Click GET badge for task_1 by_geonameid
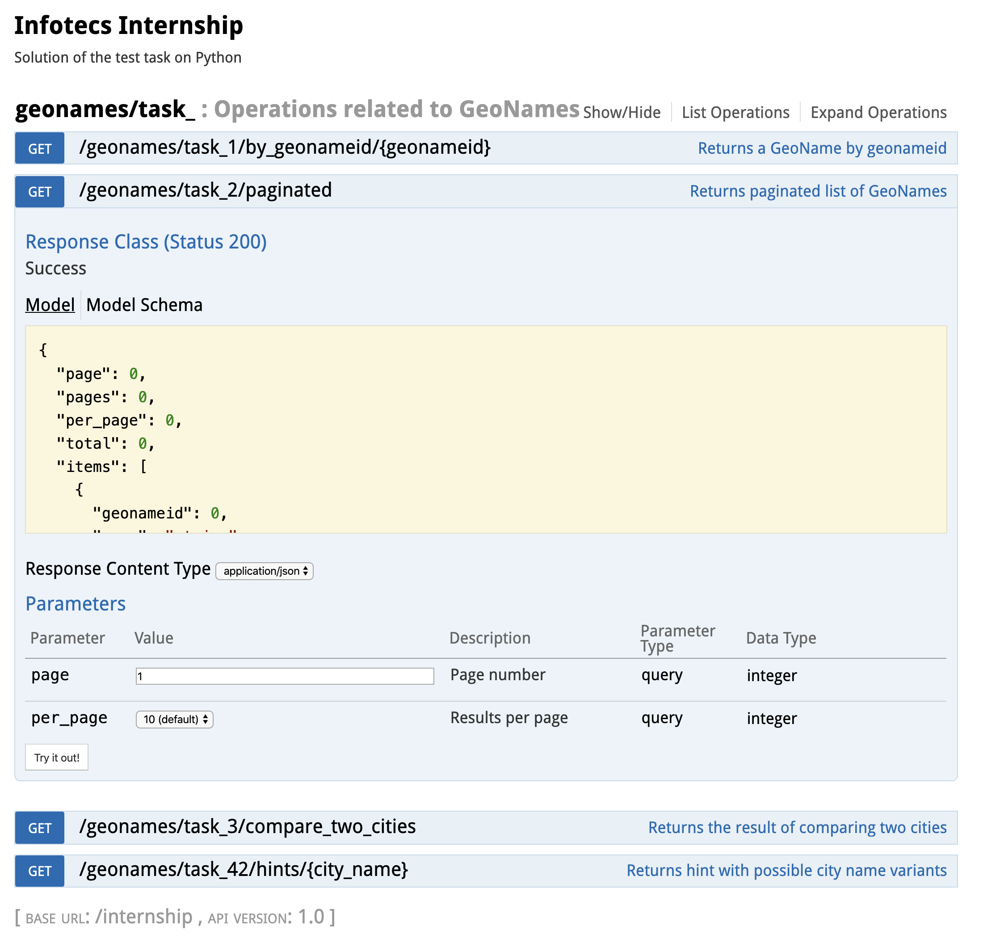The height and width of the screenshot is (943, 983). point(40,149)
